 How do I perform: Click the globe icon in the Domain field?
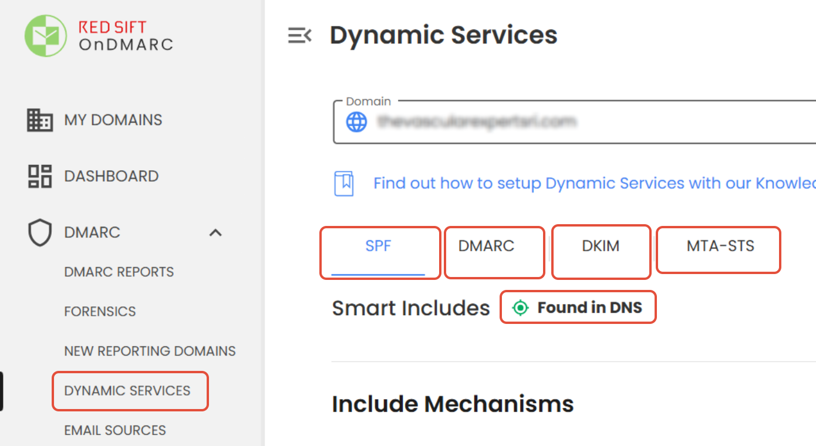tap(356, 122)
